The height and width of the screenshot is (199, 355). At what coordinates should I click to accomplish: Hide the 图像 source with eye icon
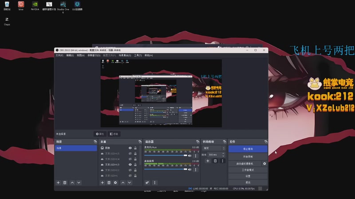tap(130, 148)
